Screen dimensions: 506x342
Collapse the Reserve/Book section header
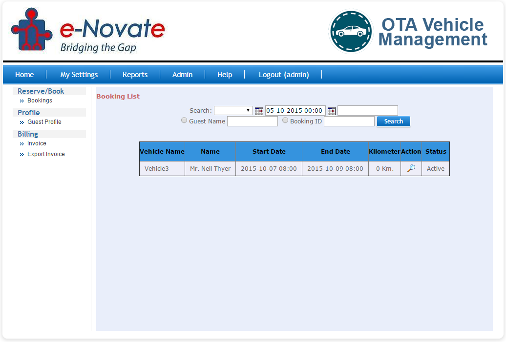click(x=40, y=91)
